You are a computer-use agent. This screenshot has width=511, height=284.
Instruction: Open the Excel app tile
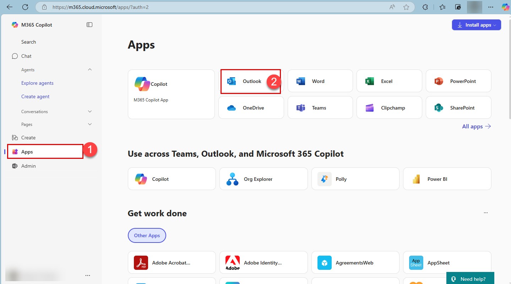point(389,81)
